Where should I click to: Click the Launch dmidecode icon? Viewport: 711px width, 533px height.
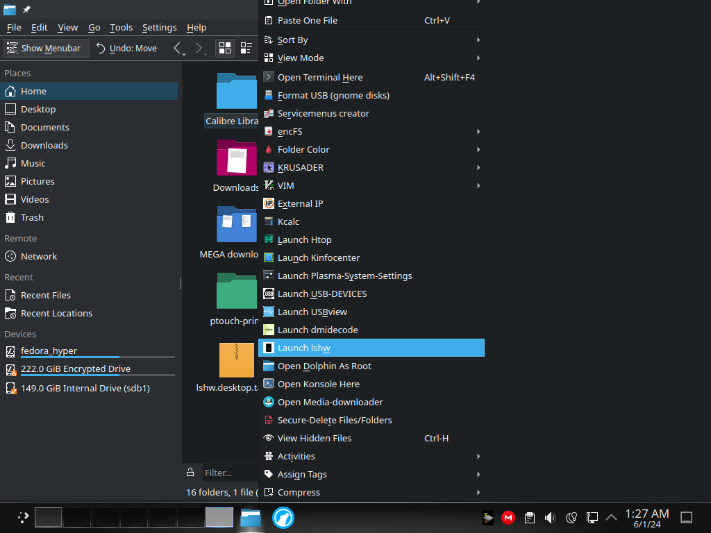pyautogui.click(x=269, y=330)
